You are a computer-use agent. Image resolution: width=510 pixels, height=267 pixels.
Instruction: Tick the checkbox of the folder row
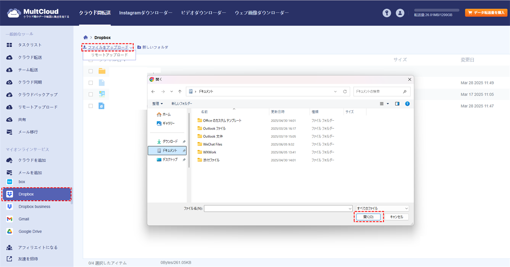91,71
